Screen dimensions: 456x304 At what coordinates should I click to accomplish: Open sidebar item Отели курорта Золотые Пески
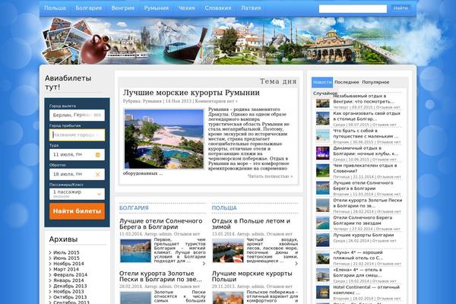[x=368, y=203]
